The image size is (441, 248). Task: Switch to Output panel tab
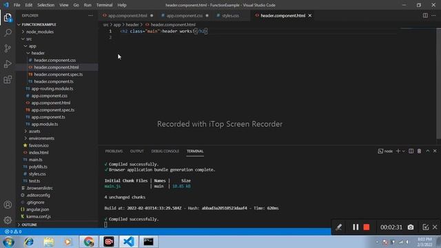pyautogui.click(x=137, y=151)
